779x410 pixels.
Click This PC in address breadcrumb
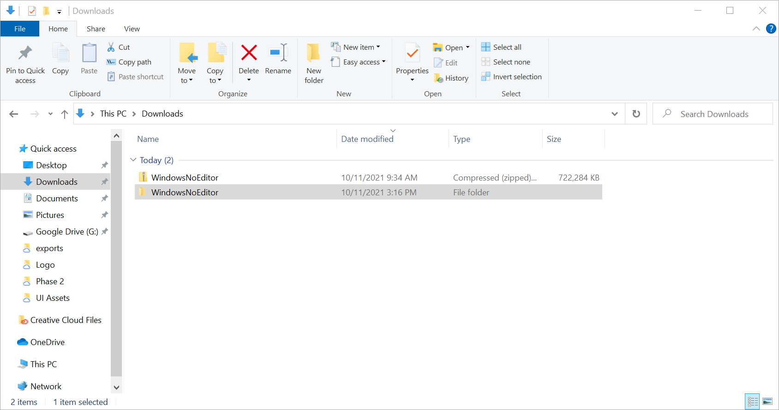[x=113, y=114]
